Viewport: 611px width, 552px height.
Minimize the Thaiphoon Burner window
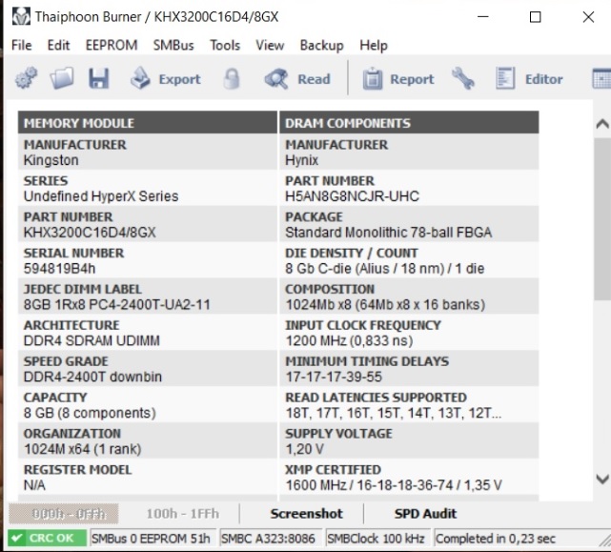point(483,17)
